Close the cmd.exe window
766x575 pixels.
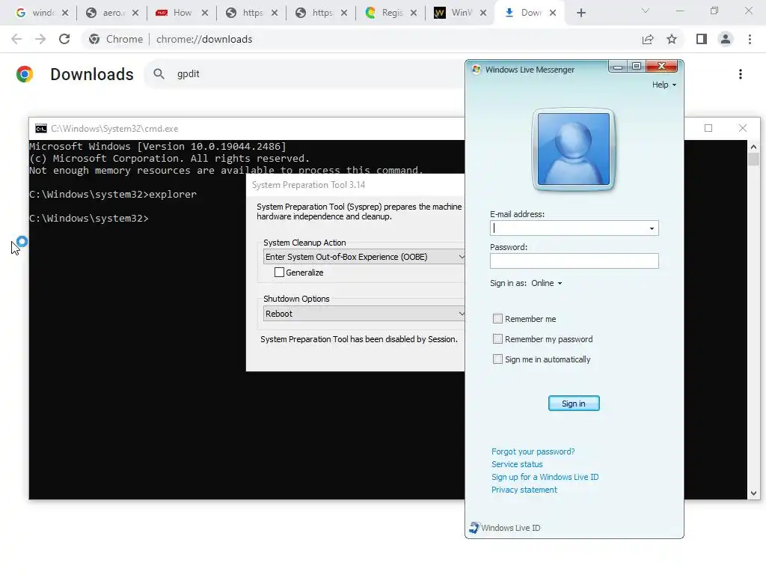743,128
